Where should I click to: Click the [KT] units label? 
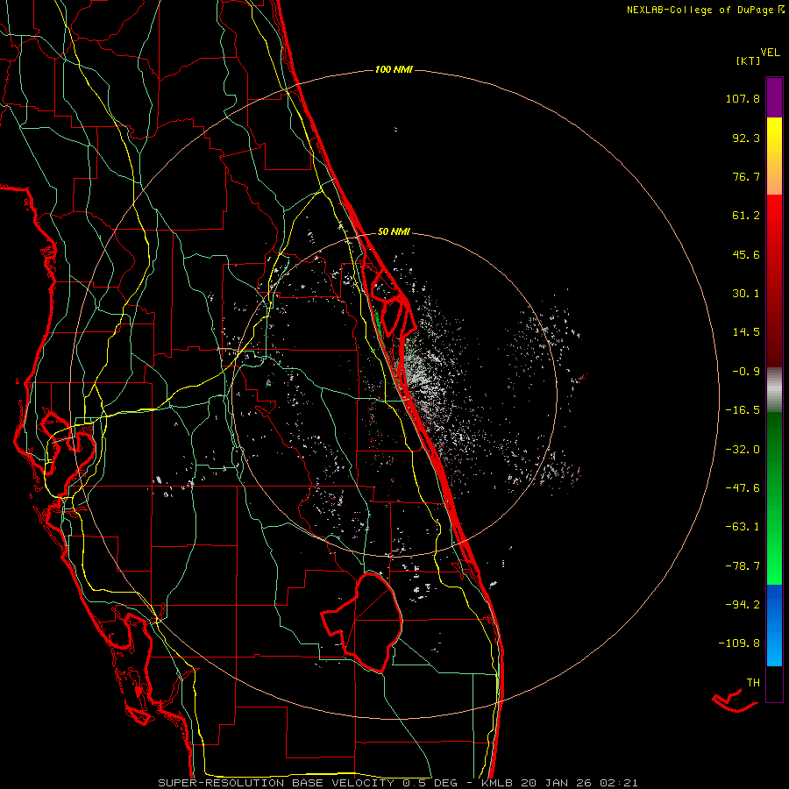(x=749, y=61)
